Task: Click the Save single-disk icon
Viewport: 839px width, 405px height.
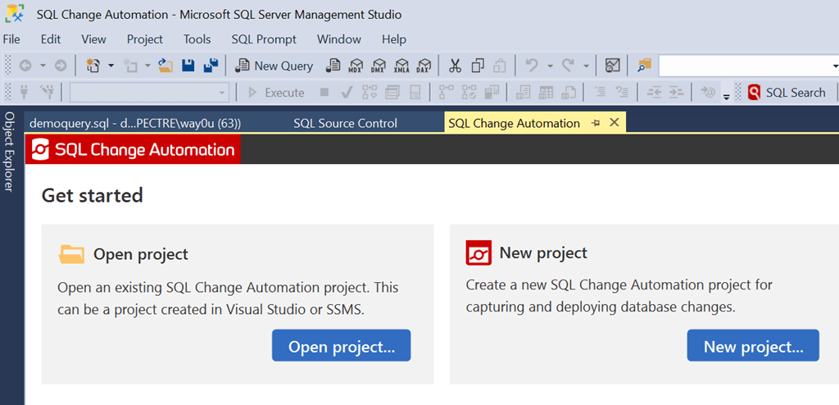Action: click(x=188, y=66)
